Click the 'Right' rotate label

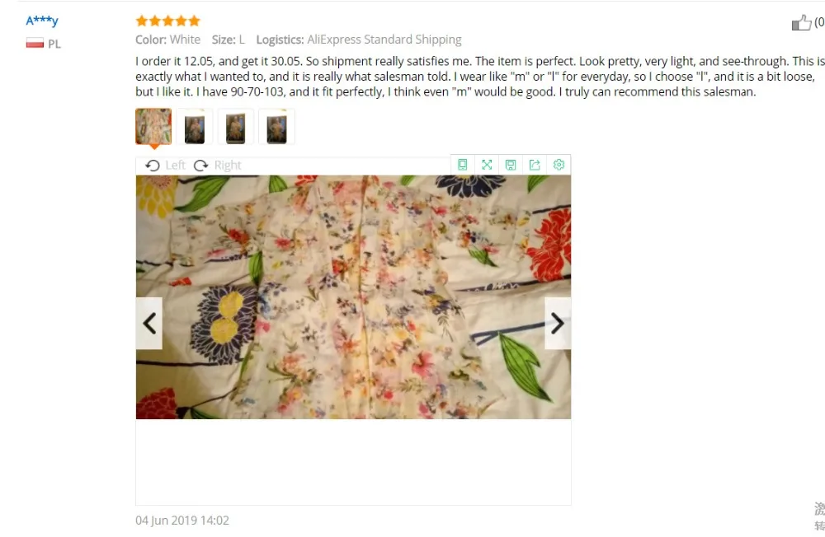(228, 166)
